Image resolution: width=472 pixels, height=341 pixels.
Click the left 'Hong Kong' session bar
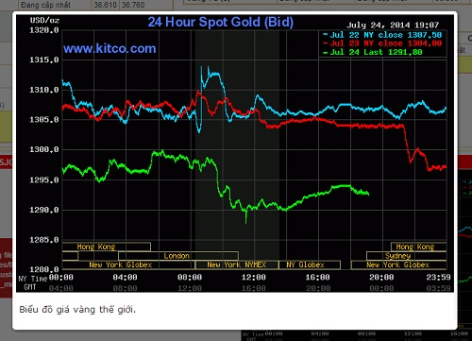coord(107,247)
